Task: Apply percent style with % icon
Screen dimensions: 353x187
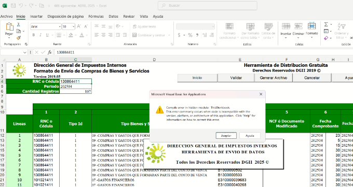Action: [x=190, y=35]
